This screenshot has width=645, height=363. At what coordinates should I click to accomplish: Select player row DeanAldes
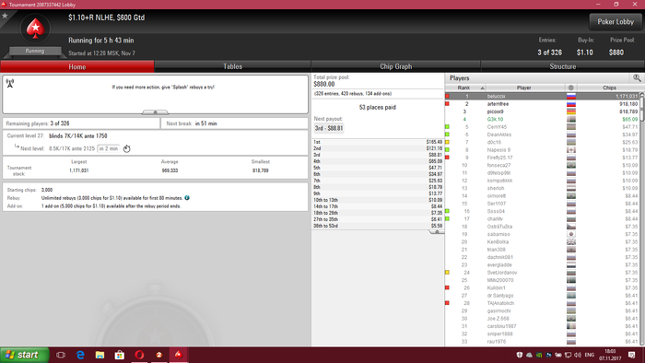click(542, 135)
